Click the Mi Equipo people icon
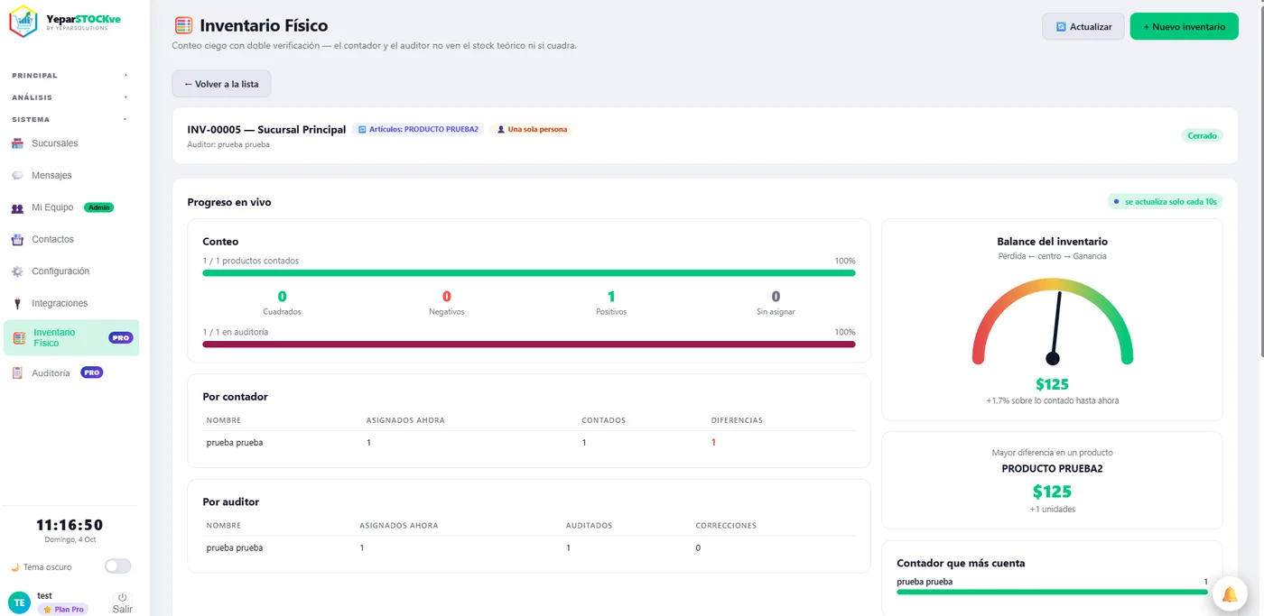The width and height of the screenshot is (1264, 616). point(17,208)
